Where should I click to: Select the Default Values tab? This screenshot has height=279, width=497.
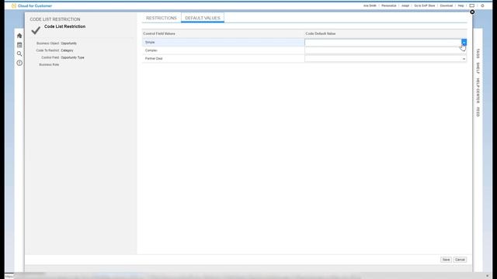[x=203, y=18]
